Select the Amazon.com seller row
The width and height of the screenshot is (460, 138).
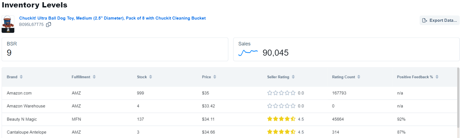(x=229, y=93)
